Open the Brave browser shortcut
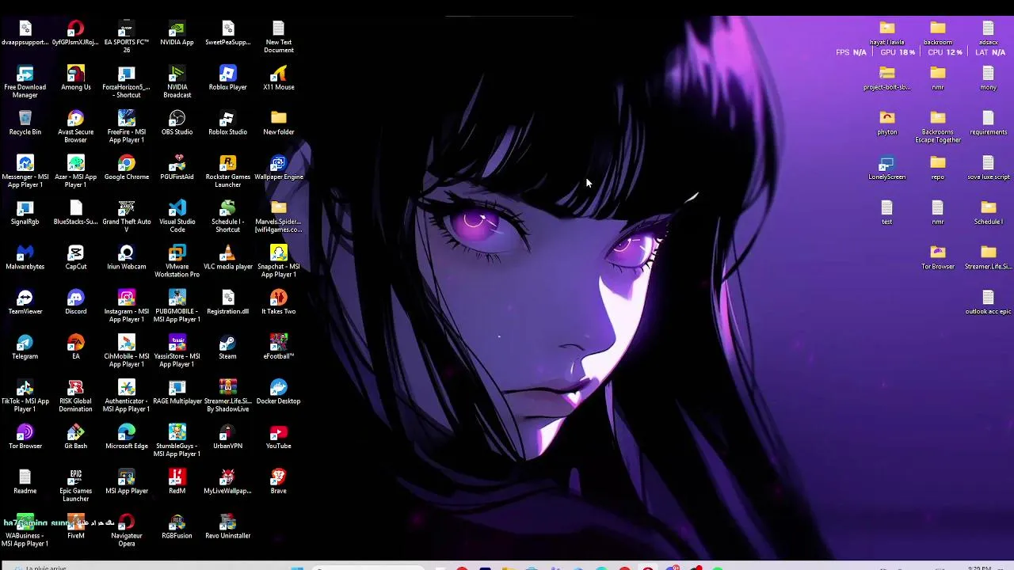The height and width of the screenshot is (570, 1014). click(x=278, y=483)
